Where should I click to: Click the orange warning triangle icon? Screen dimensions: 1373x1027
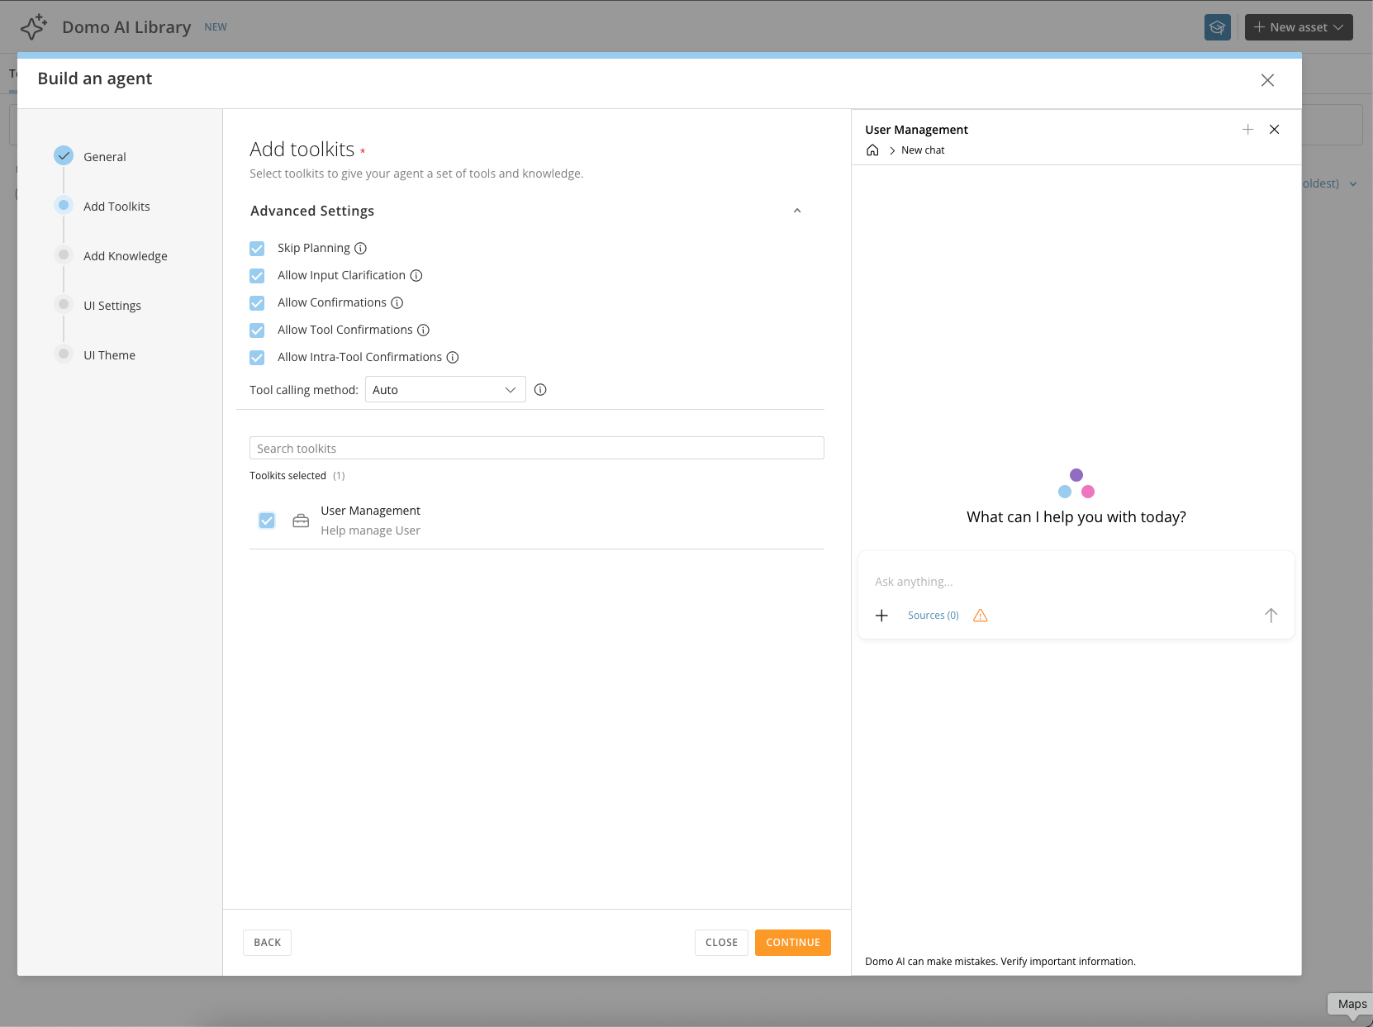[981, 616]
